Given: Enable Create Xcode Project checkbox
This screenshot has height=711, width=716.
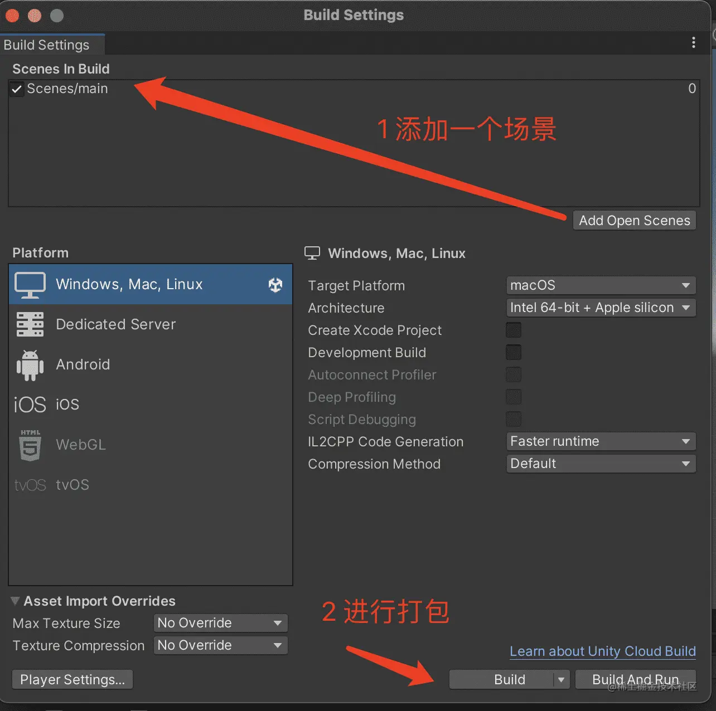Looking at the screenshot, I should 514,330.
